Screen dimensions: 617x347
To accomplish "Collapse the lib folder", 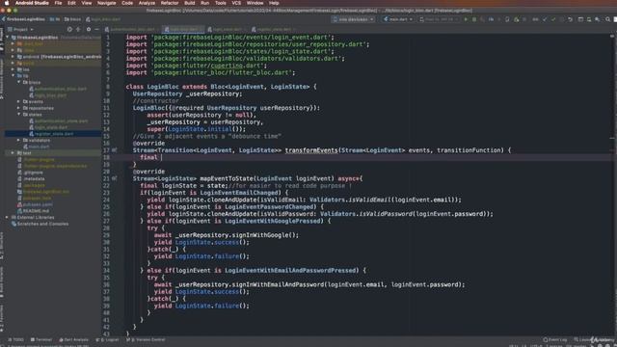I will (13, 75).
